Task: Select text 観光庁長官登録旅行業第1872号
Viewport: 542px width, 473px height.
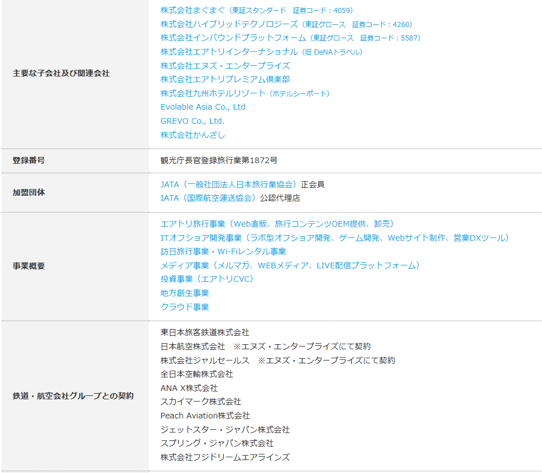Action: click(x=219, y=160)
